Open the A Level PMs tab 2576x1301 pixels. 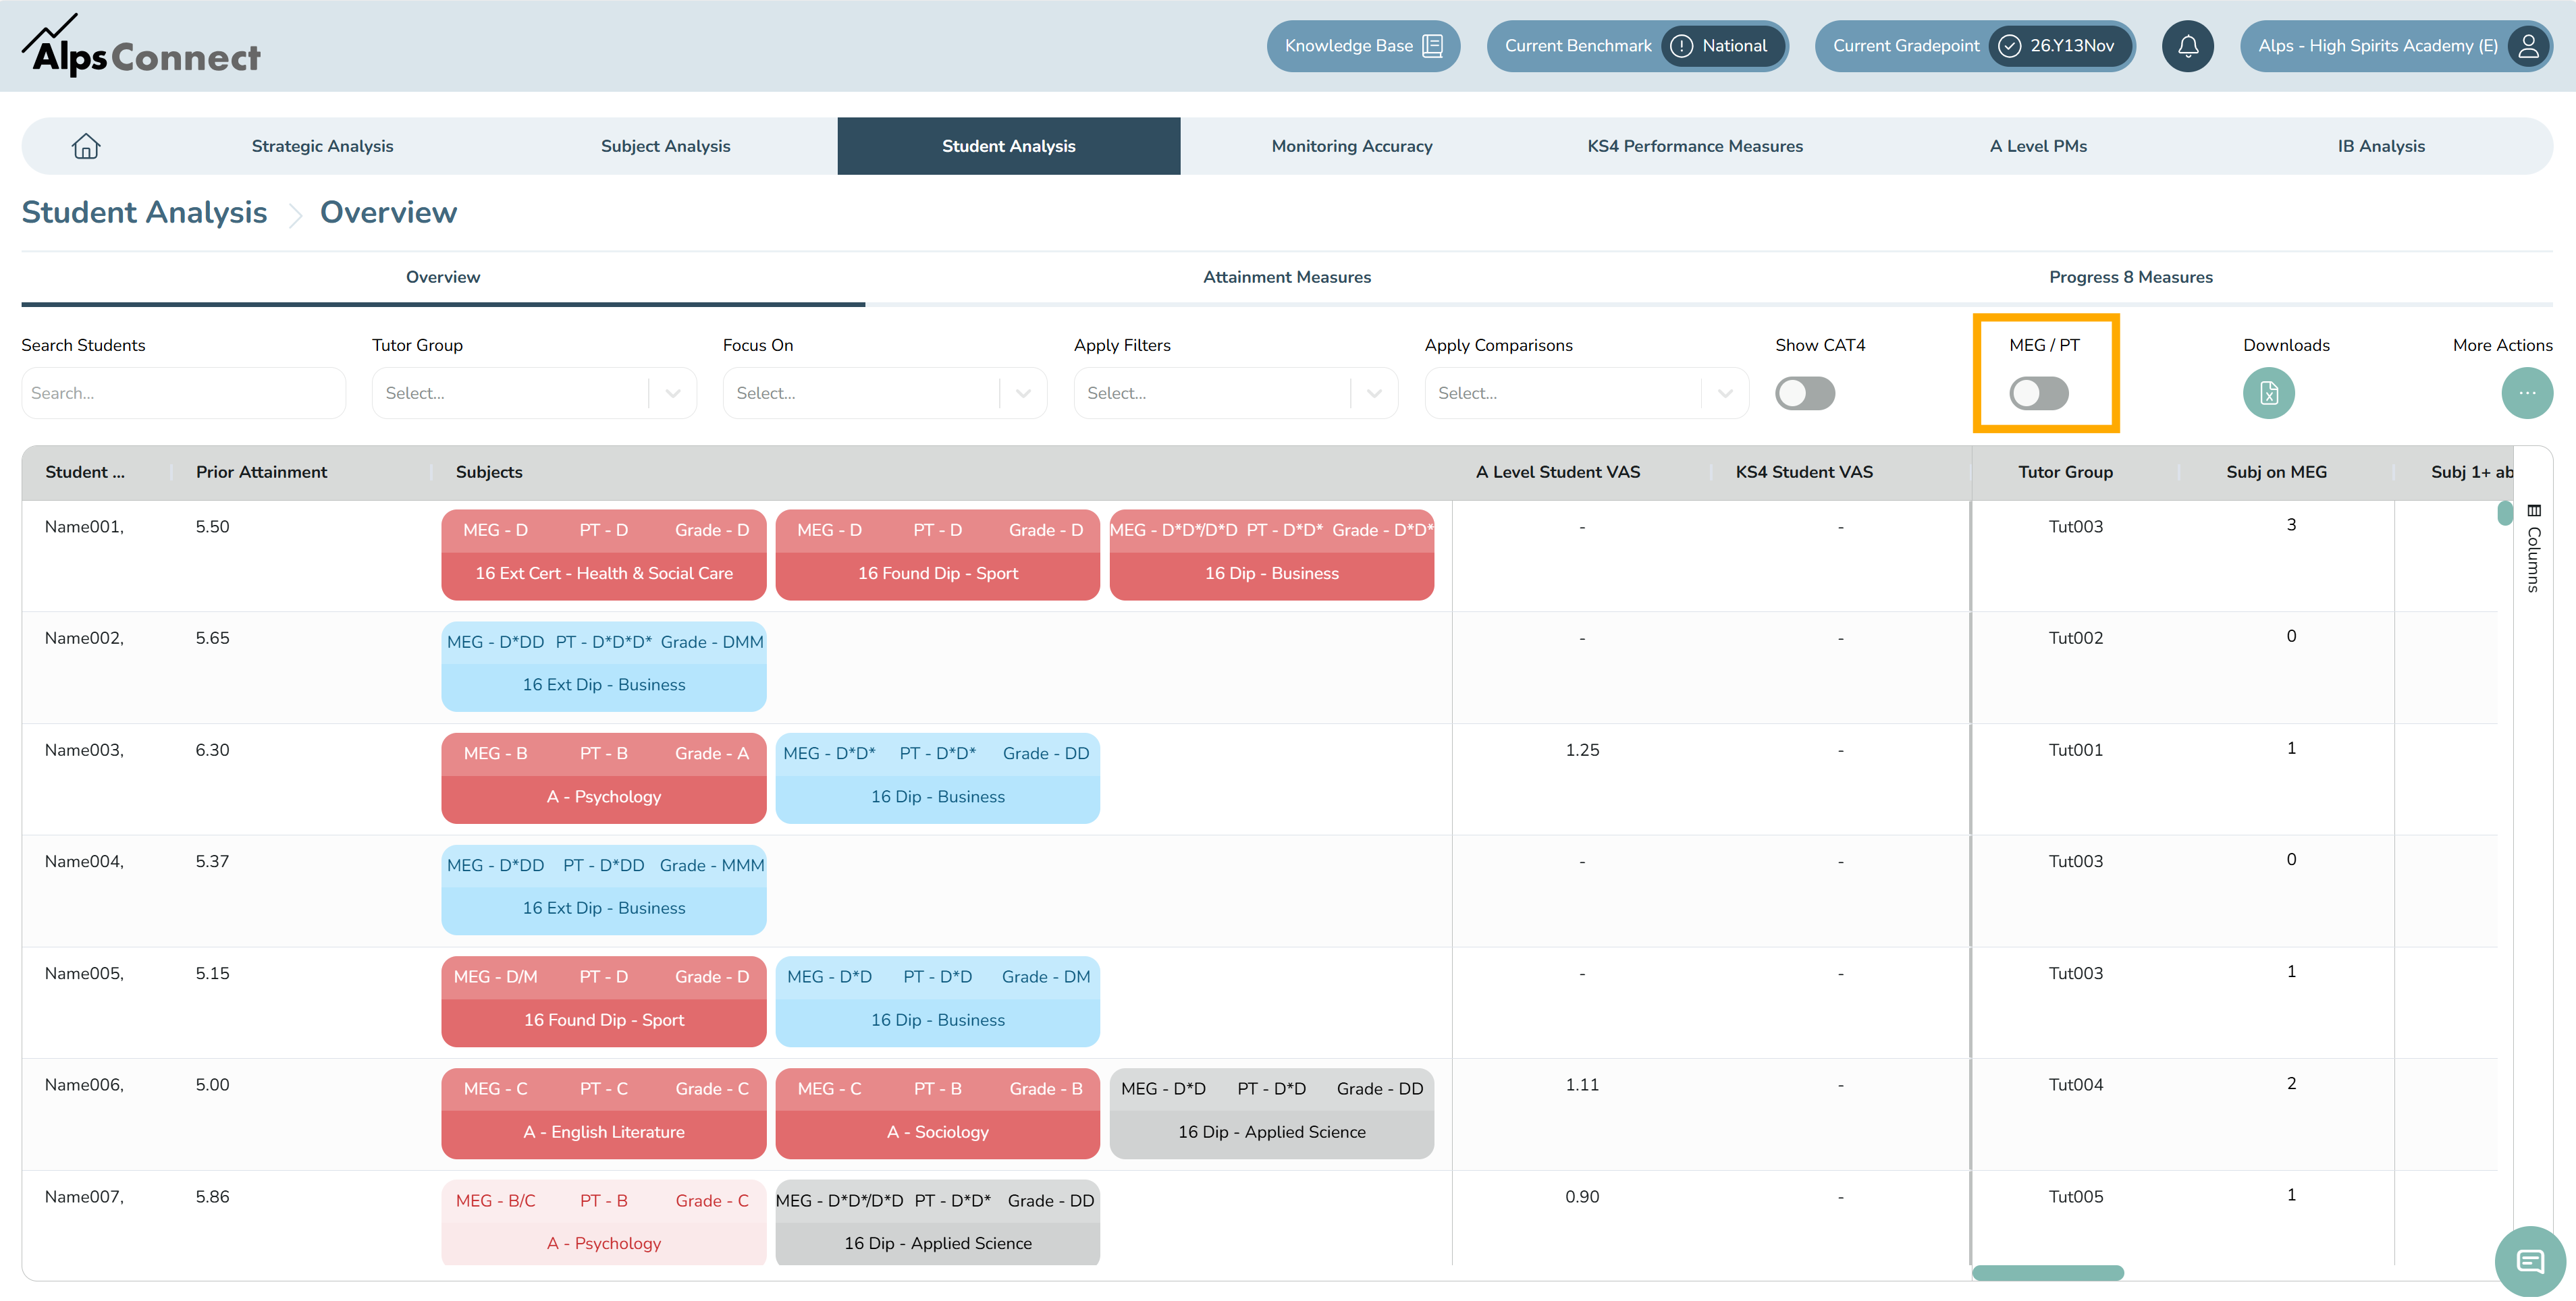tap(2038, 146)
